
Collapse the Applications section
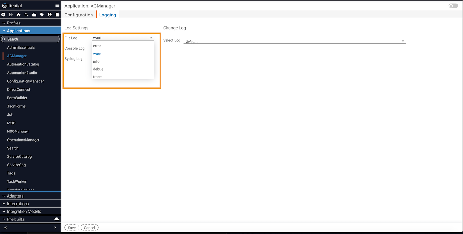pyautogui.click(x=30, y=31)
